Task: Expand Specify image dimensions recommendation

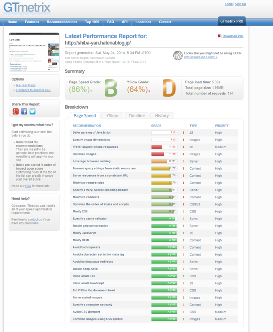Action: [x=91, y=140]
